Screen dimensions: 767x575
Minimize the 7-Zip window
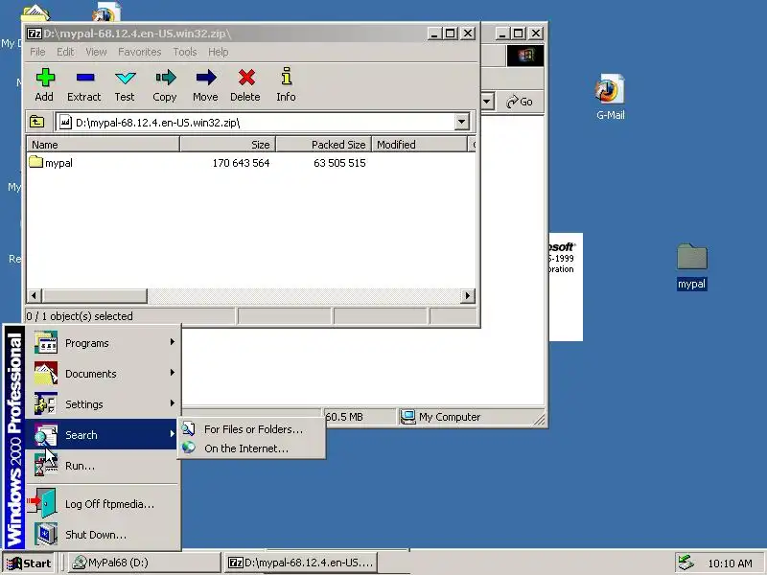pos(435,34)
